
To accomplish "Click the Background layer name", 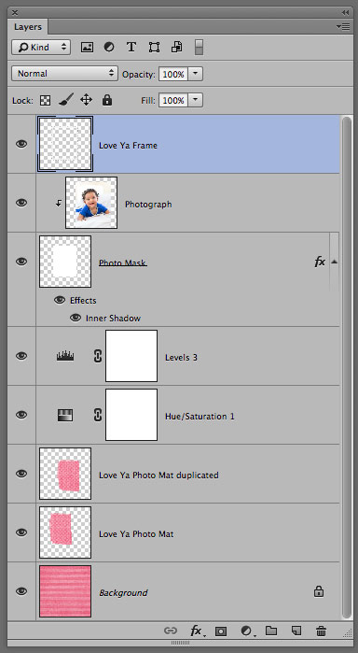I will 123,592.
